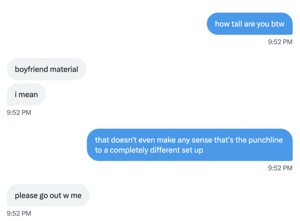Select the long blue 'that doesn't even make any sense' message
The image size is (300, 221).
tap(189, 145)
